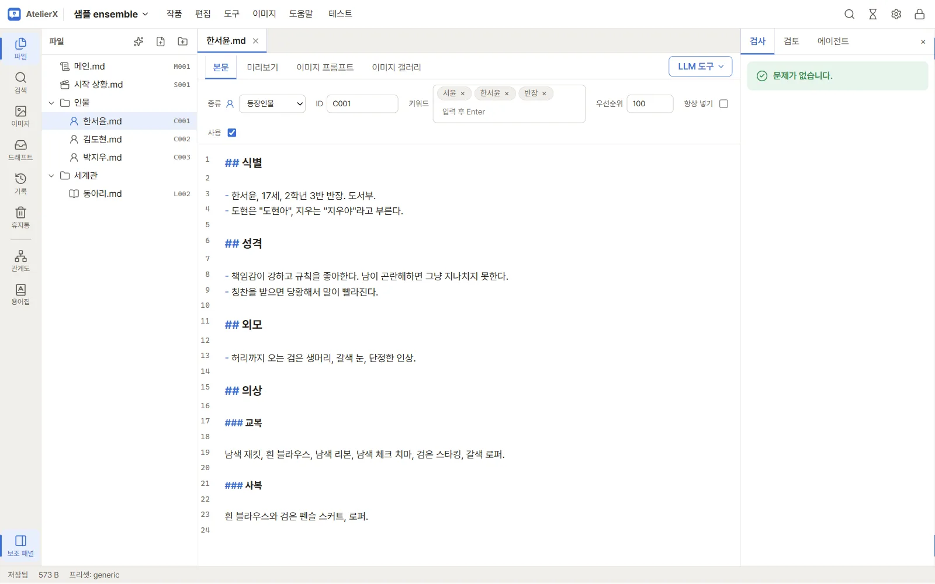Open the 테스트 menu
This screenshot has height=584, width=935.
[x=340, y=14]
